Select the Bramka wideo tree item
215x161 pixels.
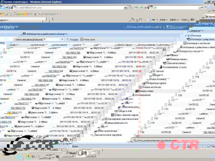tap(146, 91)
